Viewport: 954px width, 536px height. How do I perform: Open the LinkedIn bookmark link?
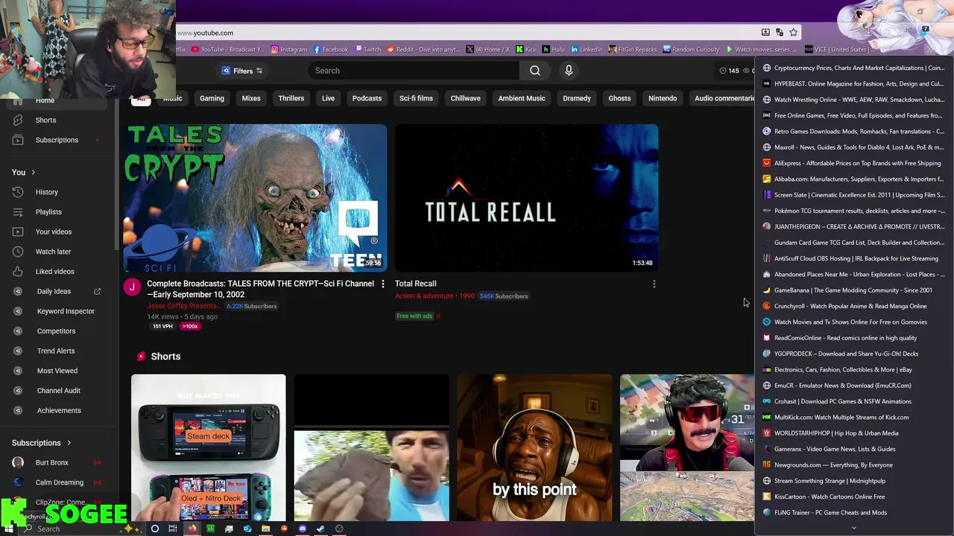tap(586, 50)
